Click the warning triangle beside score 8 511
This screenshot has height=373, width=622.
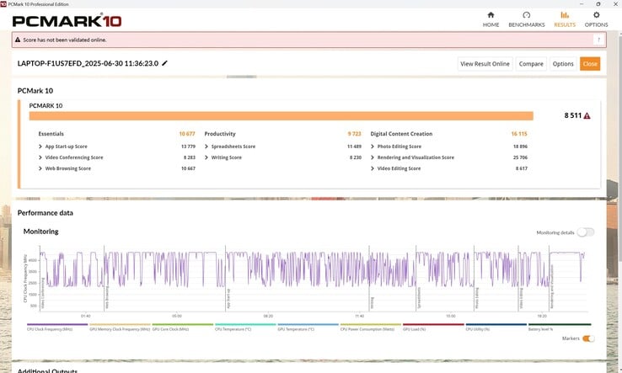587,115
